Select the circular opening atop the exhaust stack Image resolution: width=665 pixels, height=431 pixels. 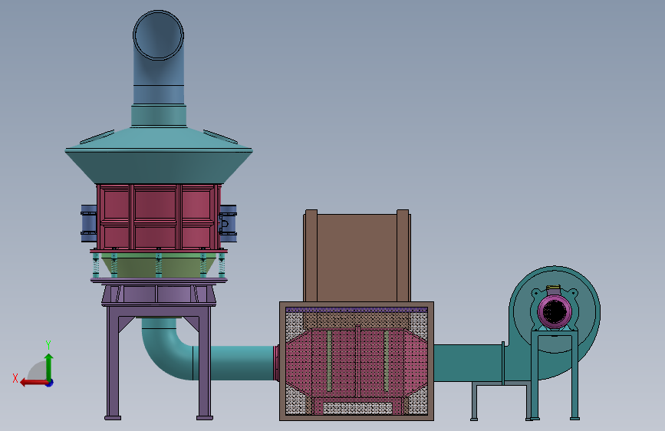click(158, 35)
